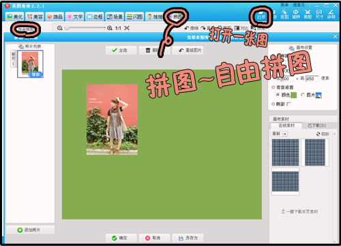Click the 画布设置 (canvas settings) header icon

point(291,48)
